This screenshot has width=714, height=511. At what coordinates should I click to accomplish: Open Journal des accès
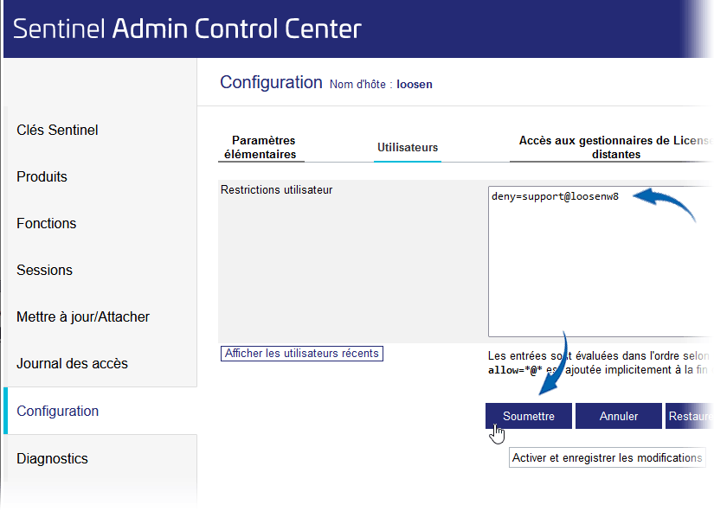click(72, 363)
